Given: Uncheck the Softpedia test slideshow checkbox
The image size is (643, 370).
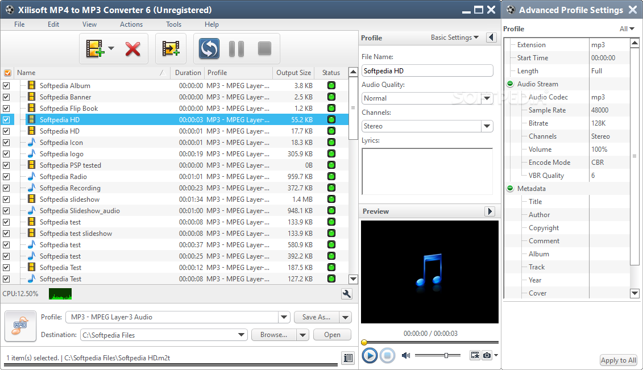Looking at the screenshot, I should tap(6, 234).
